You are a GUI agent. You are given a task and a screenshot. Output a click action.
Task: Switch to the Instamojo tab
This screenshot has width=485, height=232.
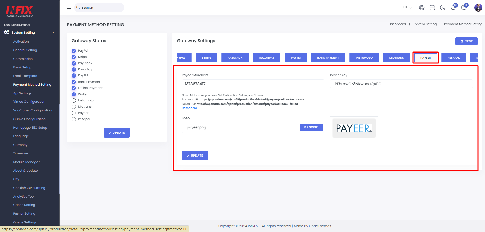(364, 58)
